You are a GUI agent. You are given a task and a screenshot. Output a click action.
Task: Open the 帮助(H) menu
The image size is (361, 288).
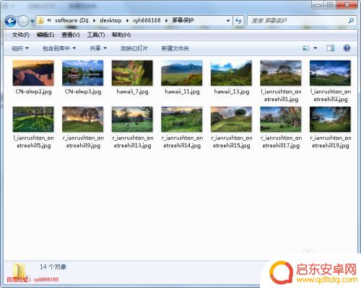[x=121, y=35]
